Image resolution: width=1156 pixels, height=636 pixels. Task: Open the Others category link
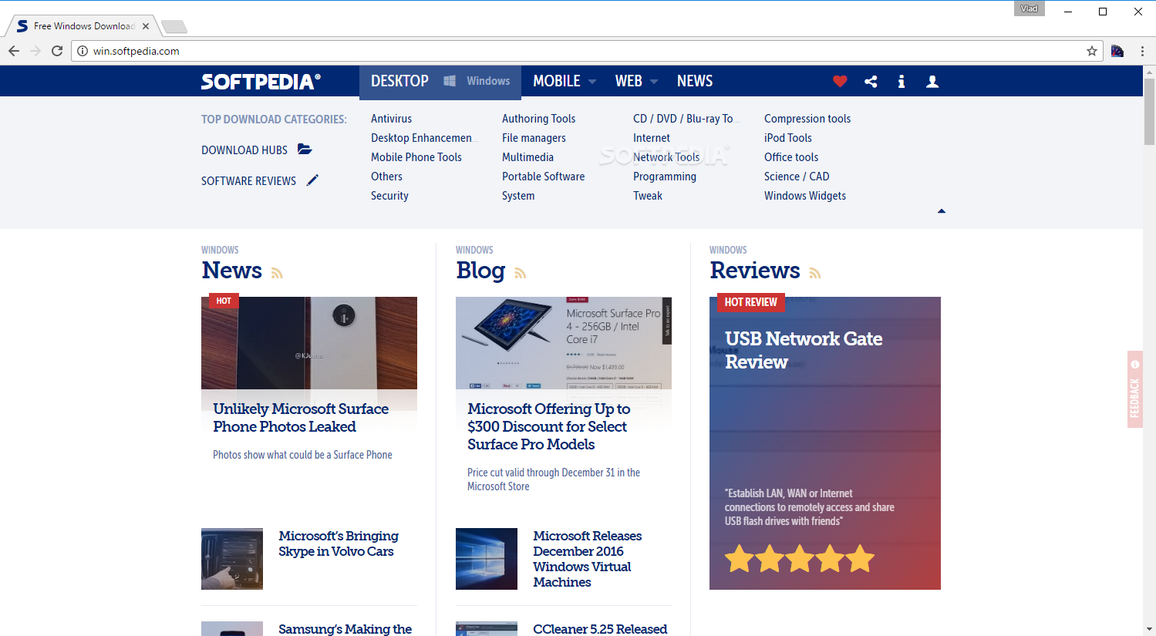(386, 177)
